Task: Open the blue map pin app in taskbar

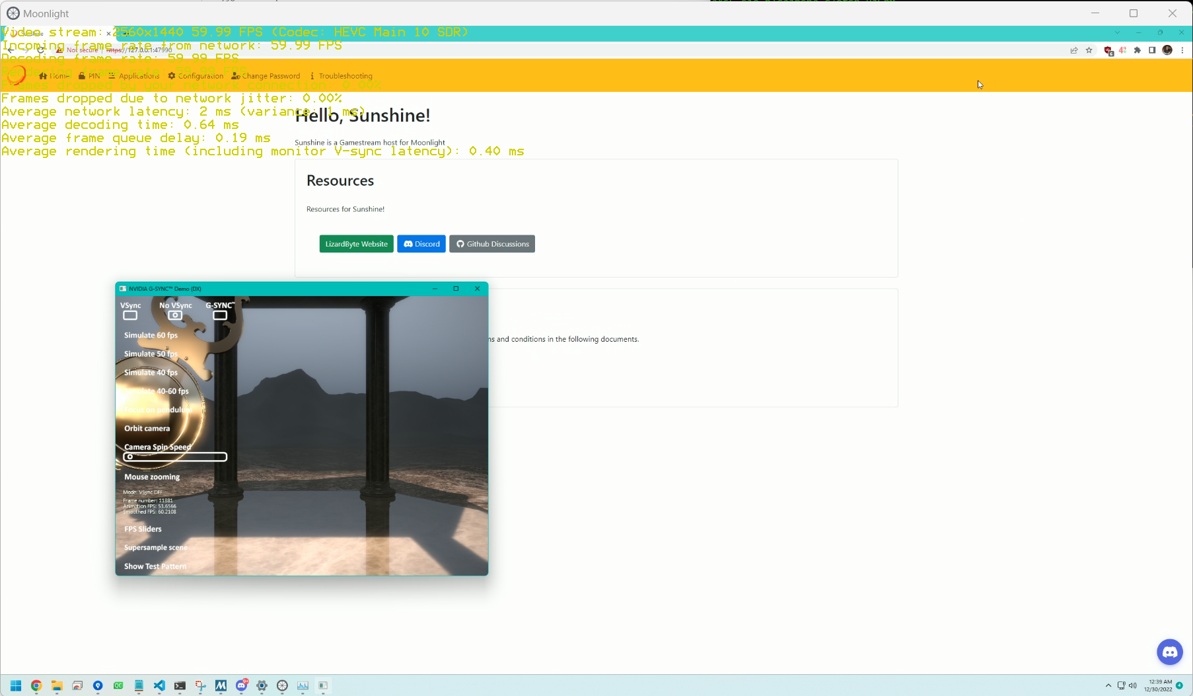Action: 98,685
